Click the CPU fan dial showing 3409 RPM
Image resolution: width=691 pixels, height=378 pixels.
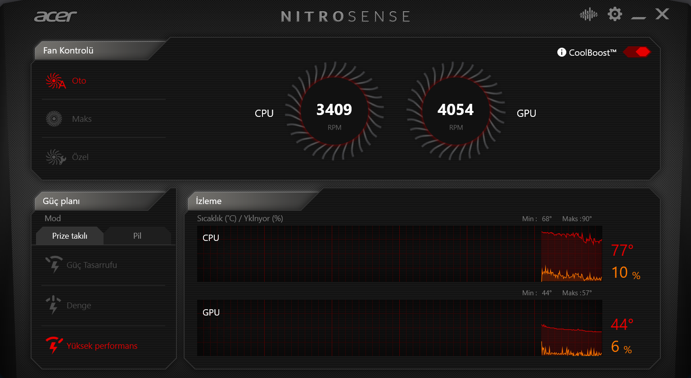pyautogui.click(x=334, y=111)
